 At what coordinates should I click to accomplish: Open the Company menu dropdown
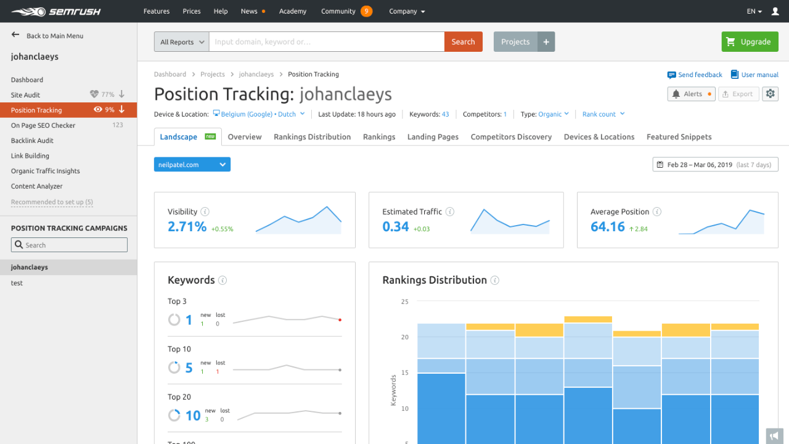pyautogui.click(x=407, y=11)
